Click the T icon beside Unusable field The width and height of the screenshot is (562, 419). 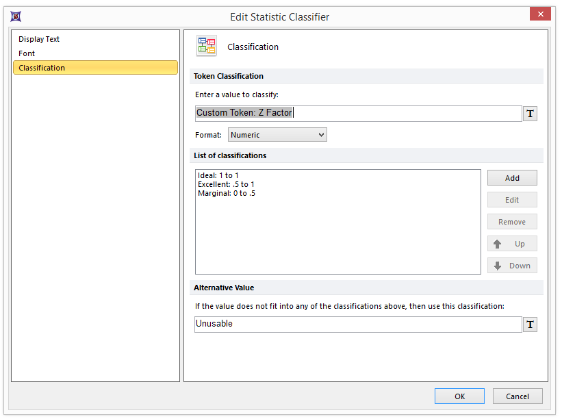[x=530, y=325]
